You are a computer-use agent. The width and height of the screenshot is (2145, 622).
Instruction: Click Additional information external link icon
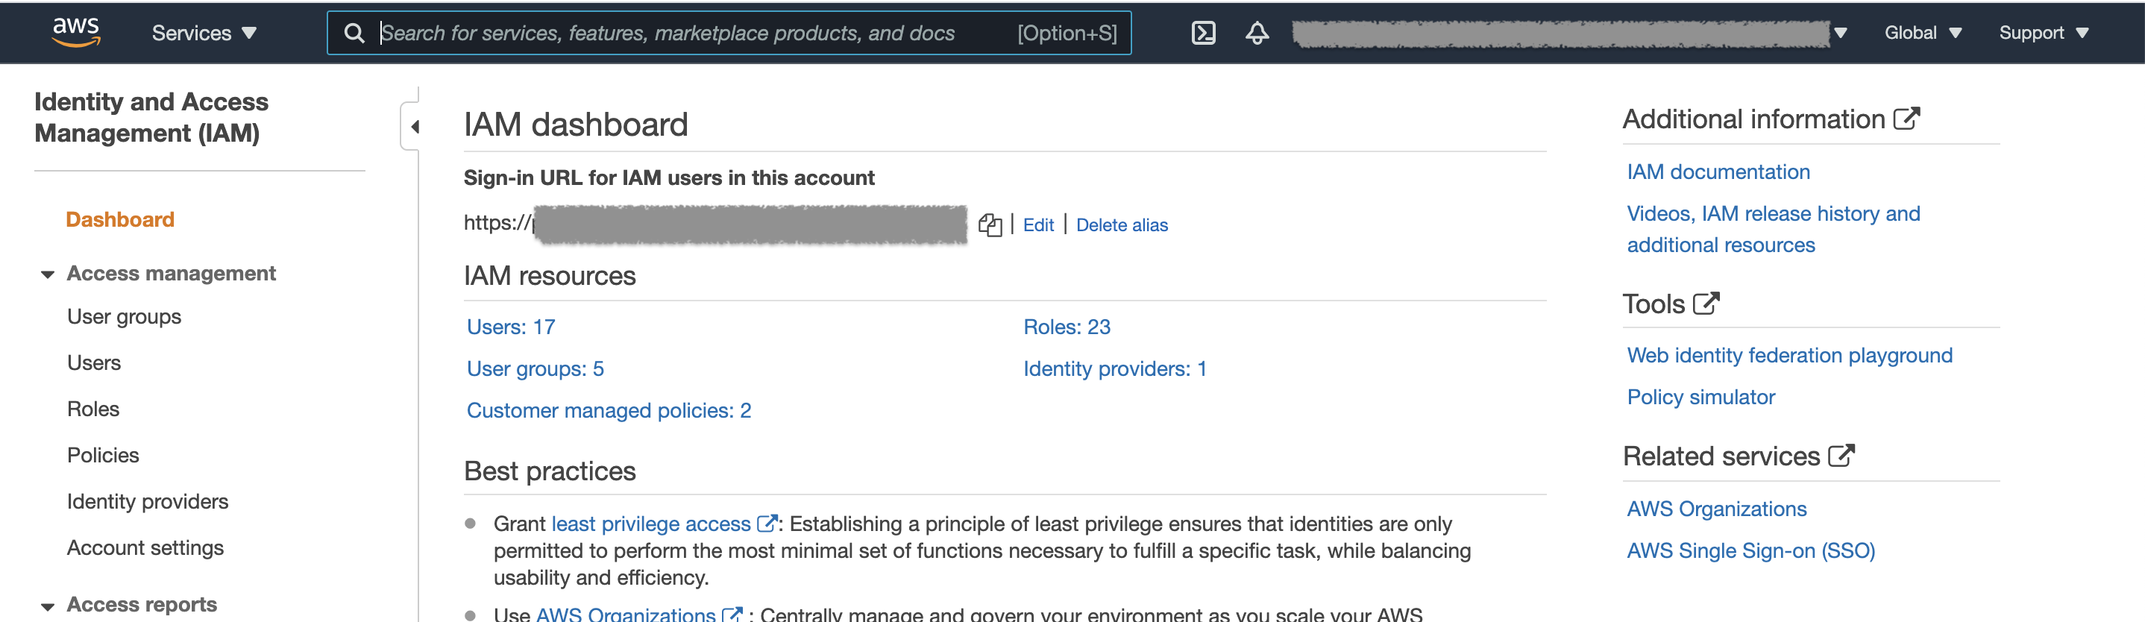(1906, 119)
